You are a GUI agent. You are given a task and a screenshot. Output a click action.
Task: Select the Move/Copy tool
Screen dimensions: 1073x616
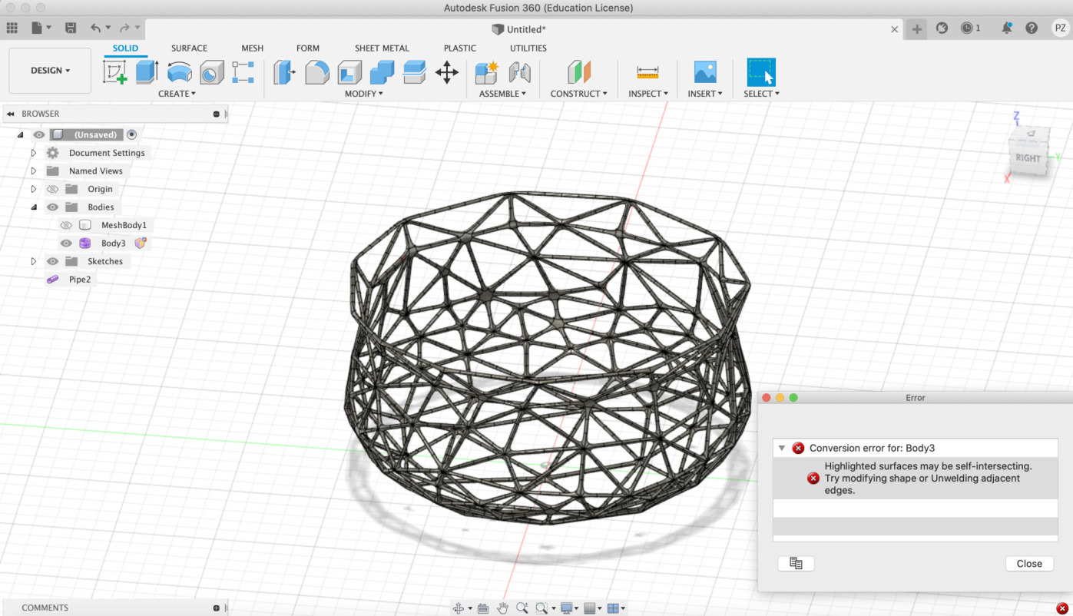click(x=447, y=72)
